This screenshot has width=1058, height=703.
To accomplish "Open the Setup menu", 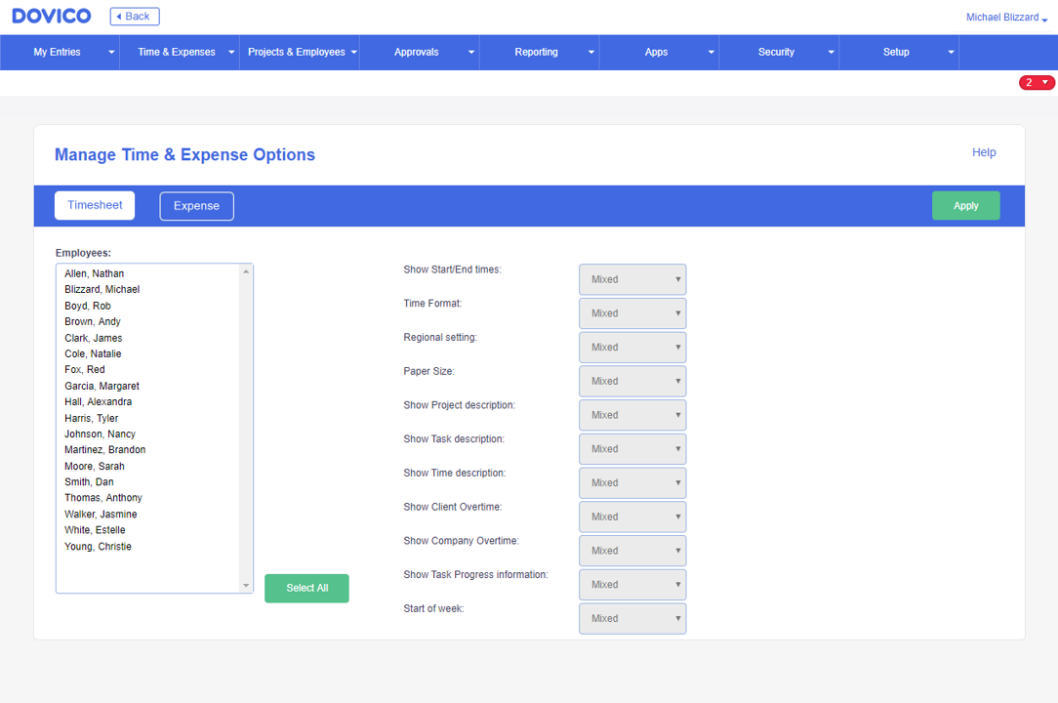I will [x=895, y=52].
